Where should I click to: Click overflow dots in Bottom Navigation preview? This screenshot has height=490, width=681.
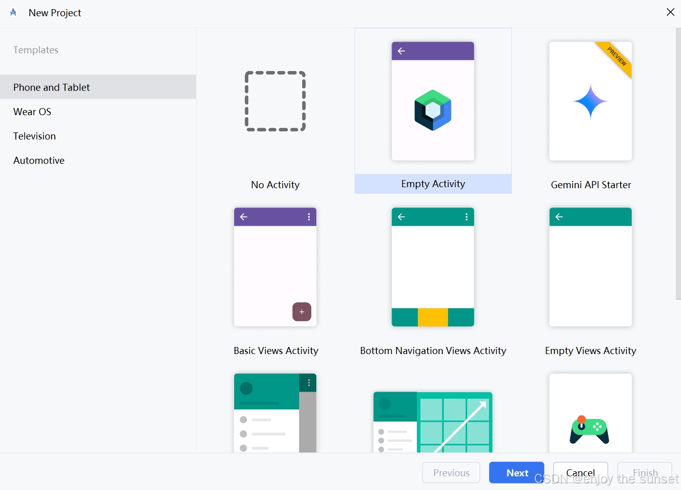click(x=466, y=217)
